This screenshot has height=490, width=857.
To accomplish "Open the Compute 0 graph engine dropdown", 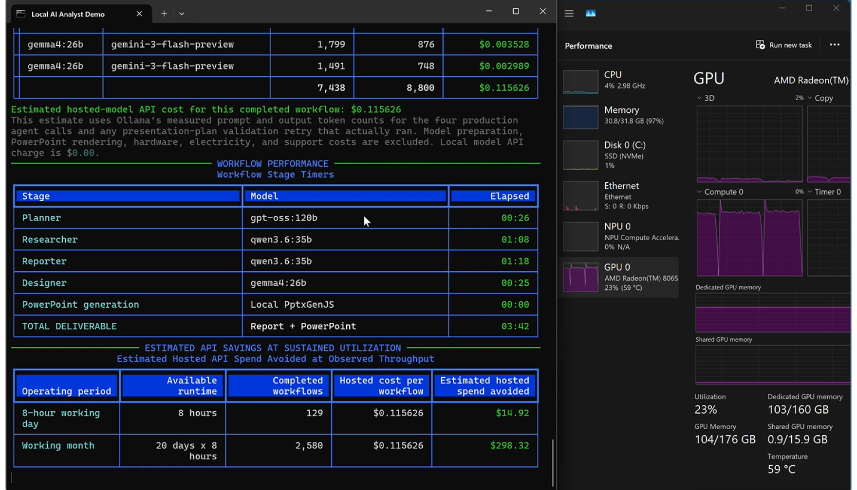I will (699, 192).
